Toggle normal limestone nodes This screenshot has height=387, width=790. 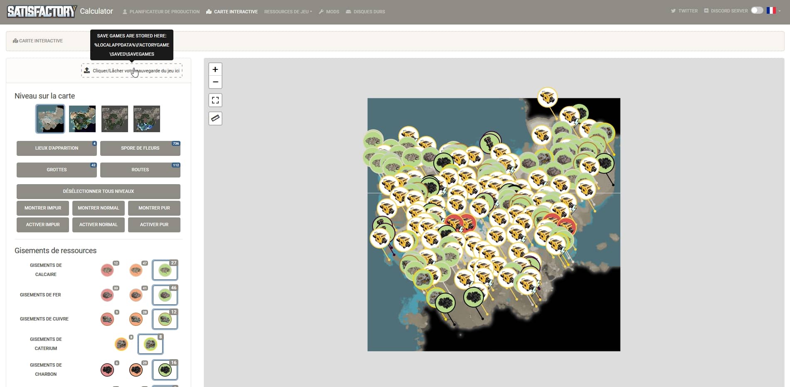[136, 270]
